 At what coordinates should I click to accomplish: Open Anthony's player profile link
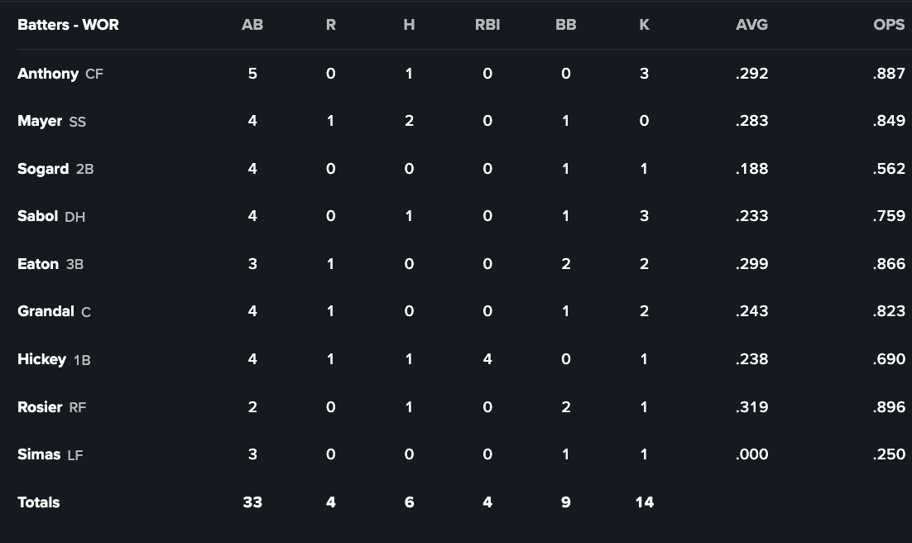pyautogui.click(x=47, y=74)
